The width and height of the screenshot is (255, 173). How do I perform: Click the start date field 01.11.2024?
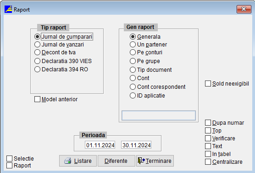100,145
